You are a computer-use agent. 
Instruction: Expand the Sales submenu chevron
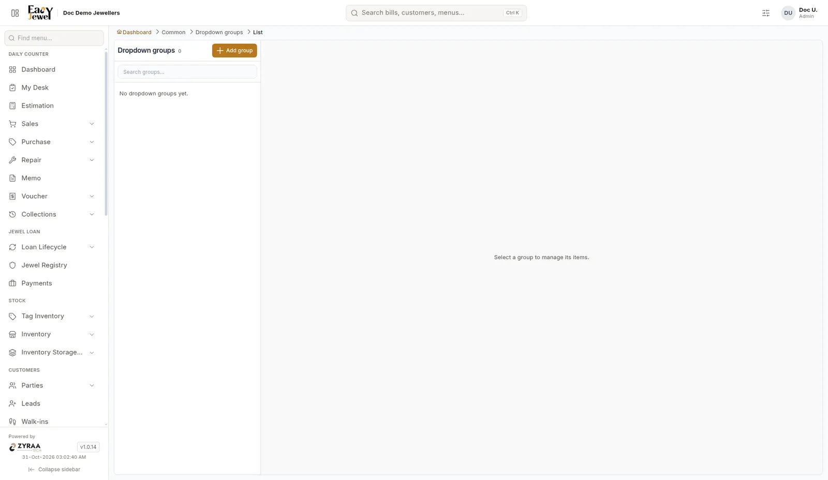click(92, 124)
